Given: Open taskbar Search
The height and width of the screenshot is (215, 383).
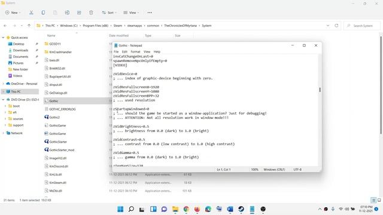Looking at the screenshot, I should (x=131, y=209).
